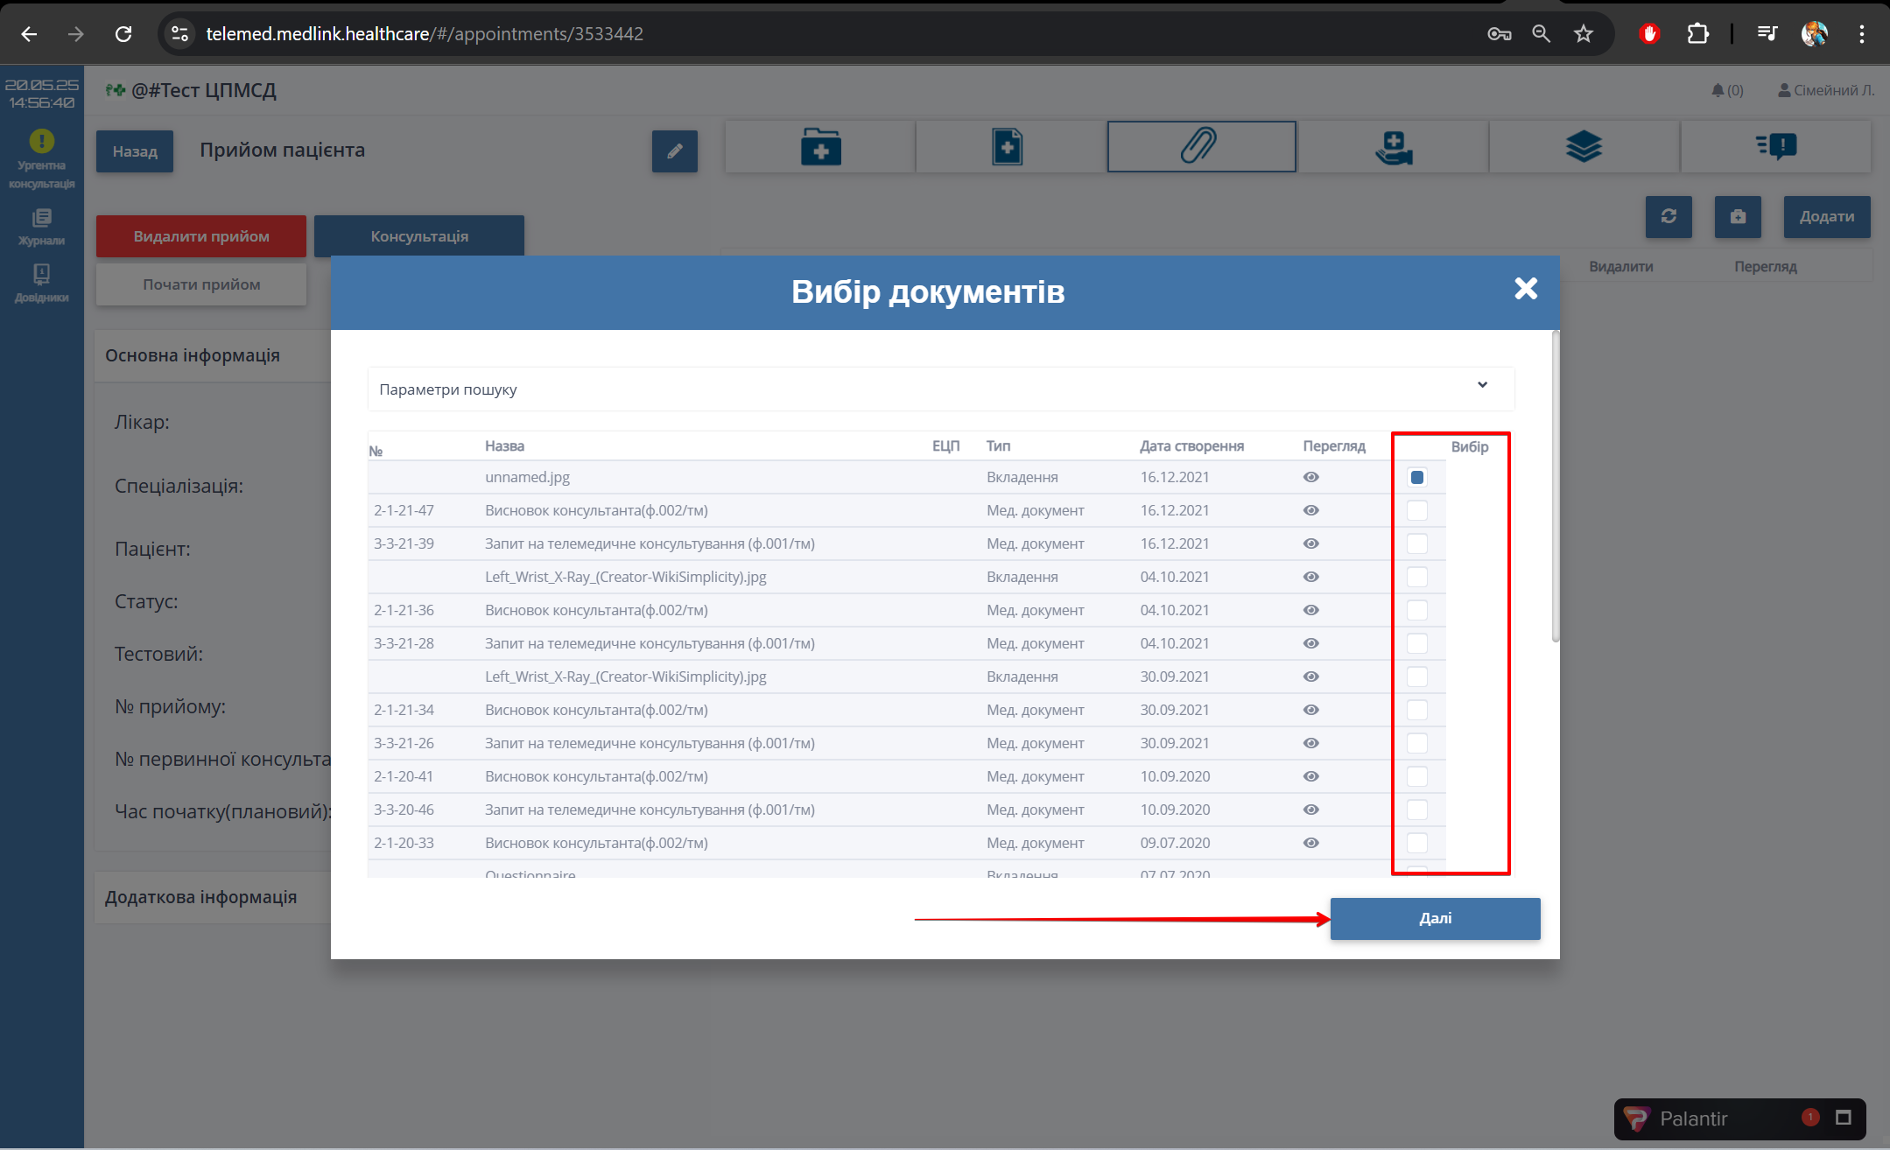Check the box for document 2-1-21-47

1416,510
